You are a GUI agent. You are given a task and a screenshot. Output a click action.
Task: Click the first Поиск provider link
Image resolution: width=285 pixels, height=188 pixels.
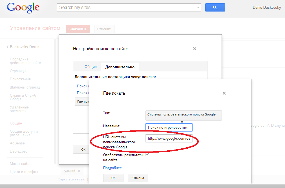click(83, 86)
